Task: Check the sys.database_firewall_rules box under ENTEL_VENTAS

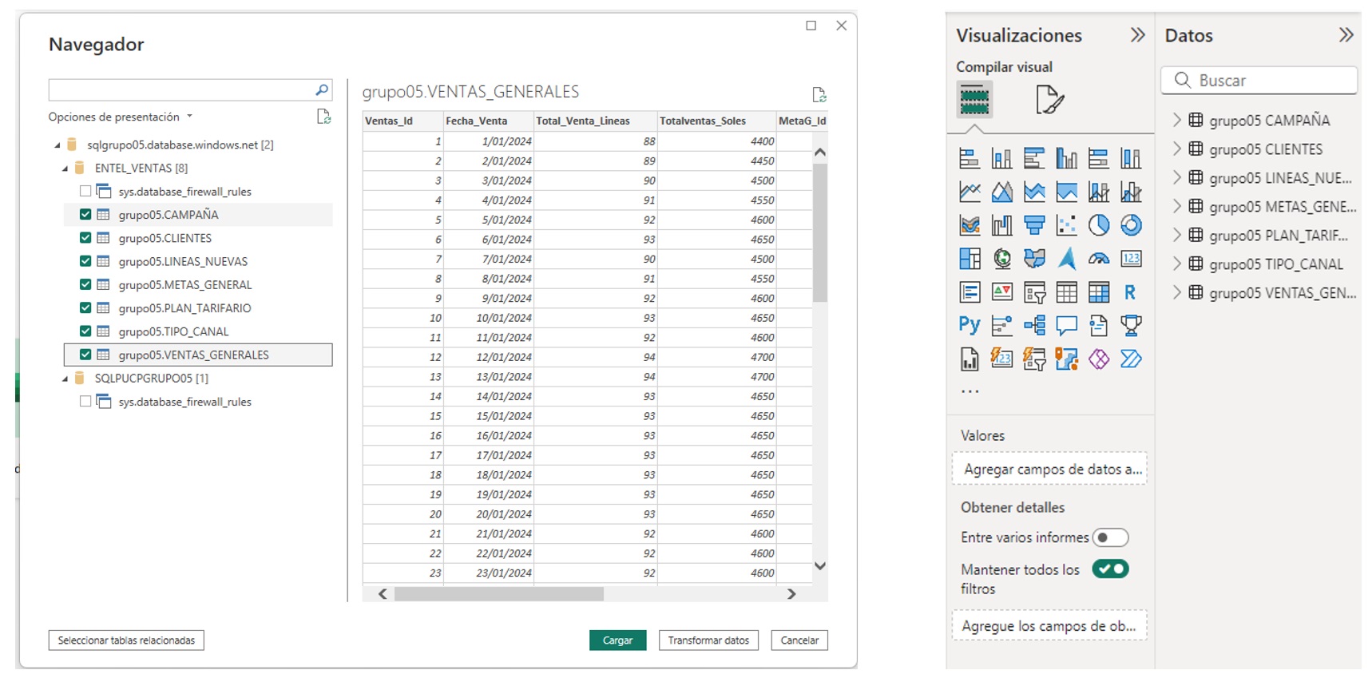Action: tap(85, 191)
